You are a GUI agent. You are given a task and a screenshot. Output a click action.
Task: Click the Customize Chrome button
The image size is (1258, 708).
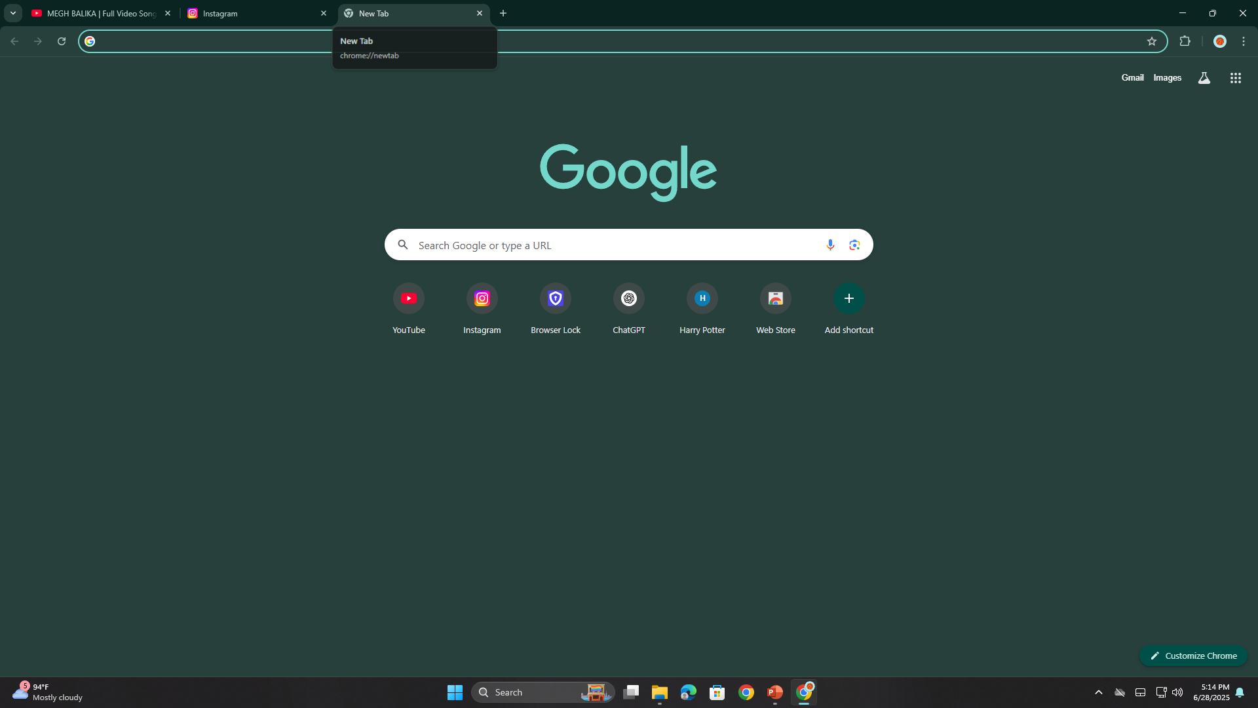(x=1194, y=656)
